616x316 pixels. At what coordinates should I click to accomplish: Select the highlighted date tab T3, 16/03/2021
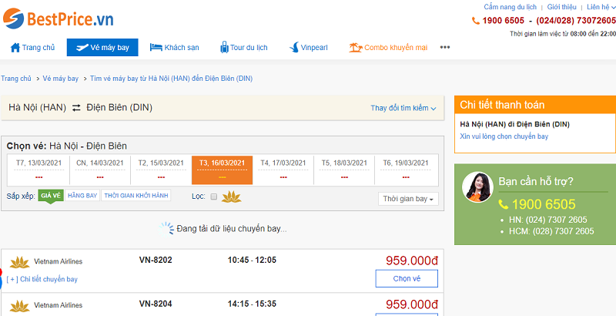coord(222,170)
